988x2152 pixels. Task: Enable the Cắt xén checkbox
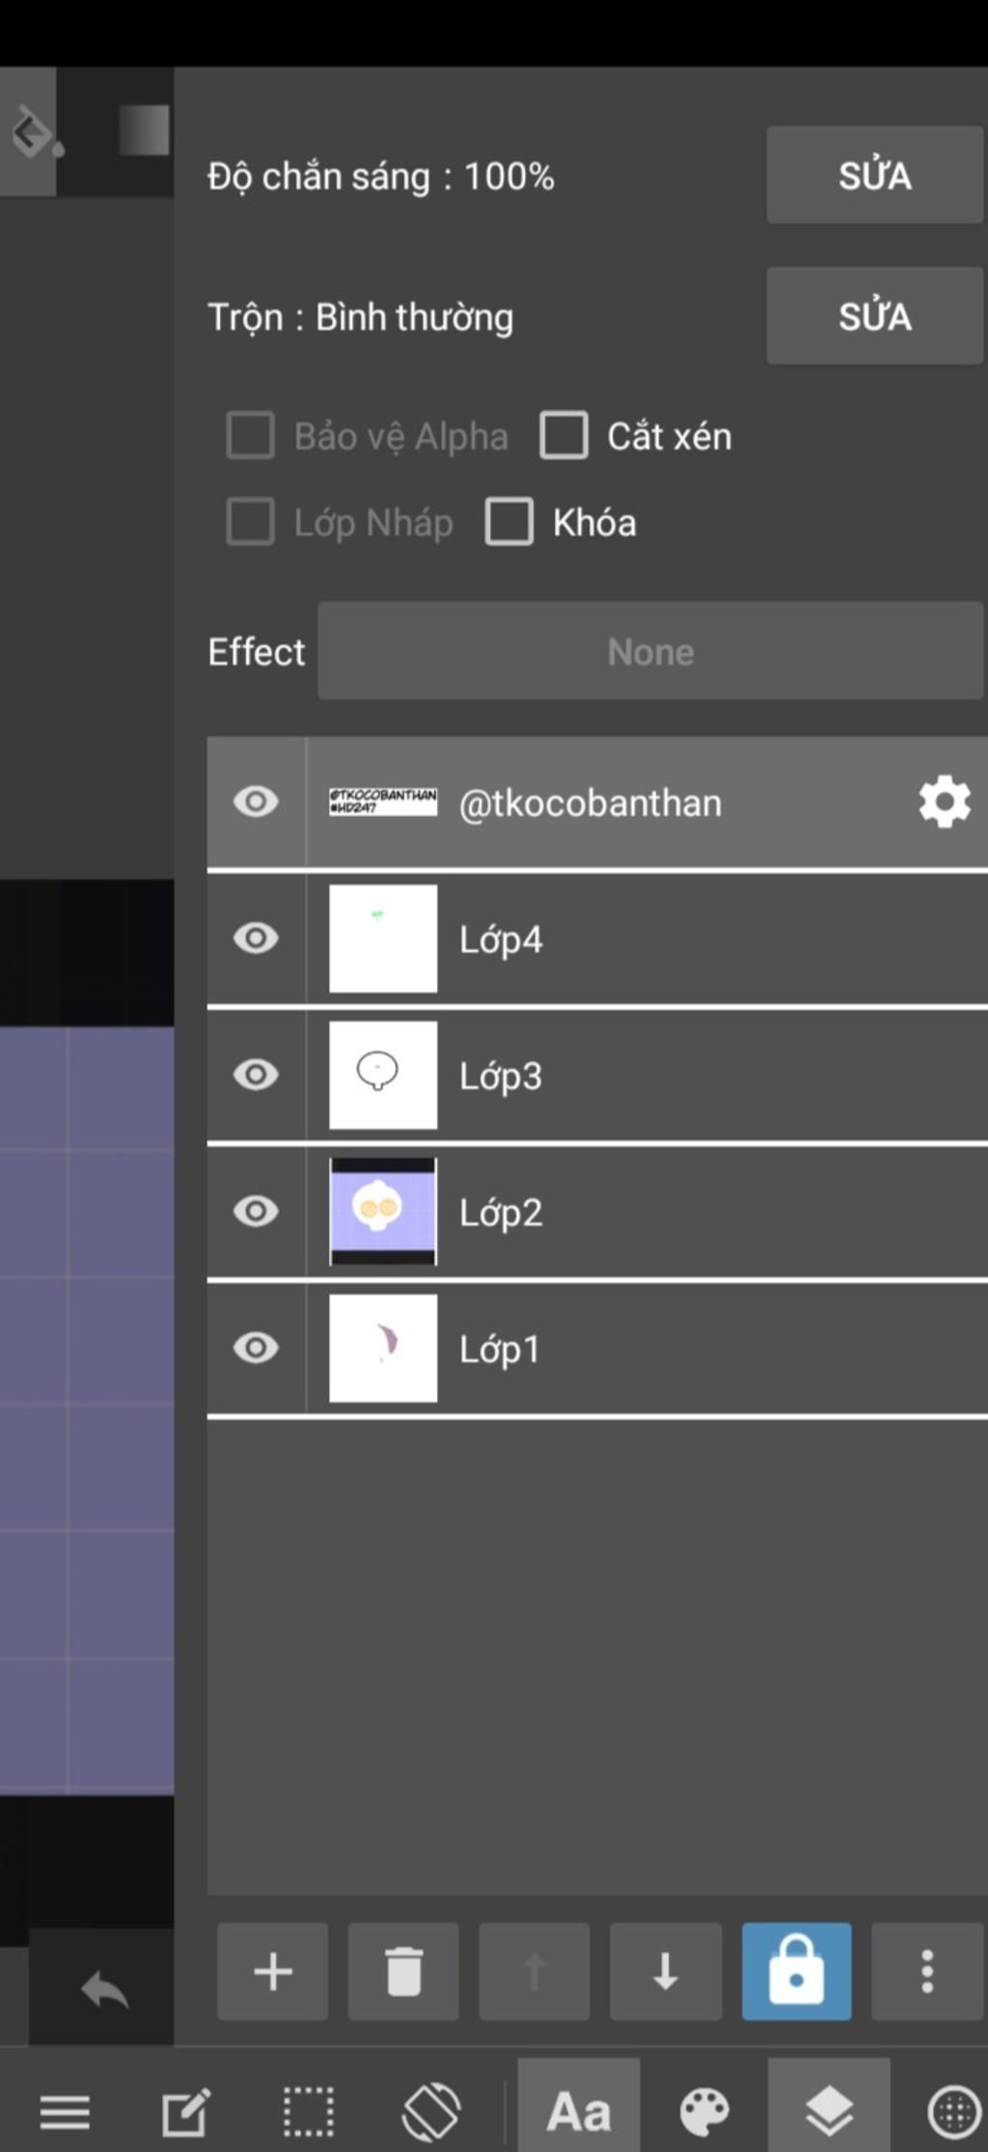[x=564, y=436]
